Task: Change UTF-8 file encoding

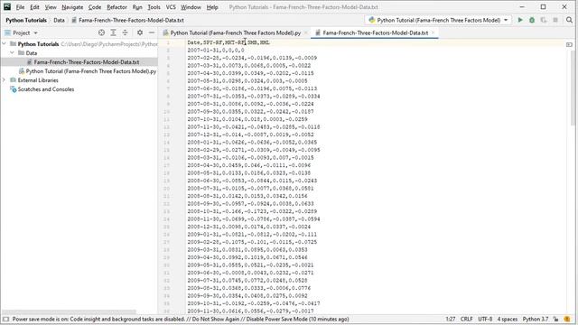Action: pyautogui.click(x=485, y=319)
